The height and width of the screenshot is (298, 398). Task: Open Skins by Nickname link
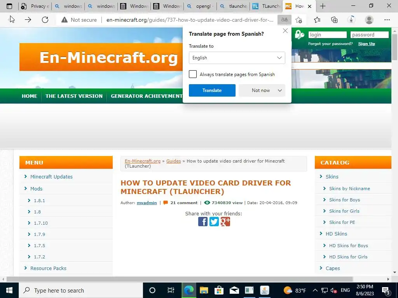click(x=349, y=189)
